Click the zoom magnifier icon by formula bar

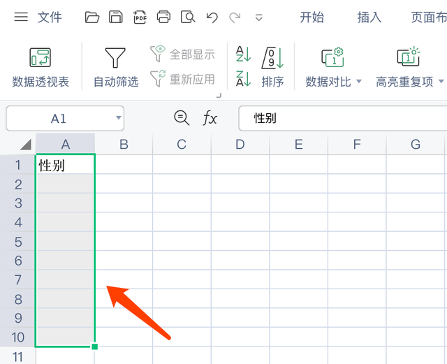(x=182, y=118)
